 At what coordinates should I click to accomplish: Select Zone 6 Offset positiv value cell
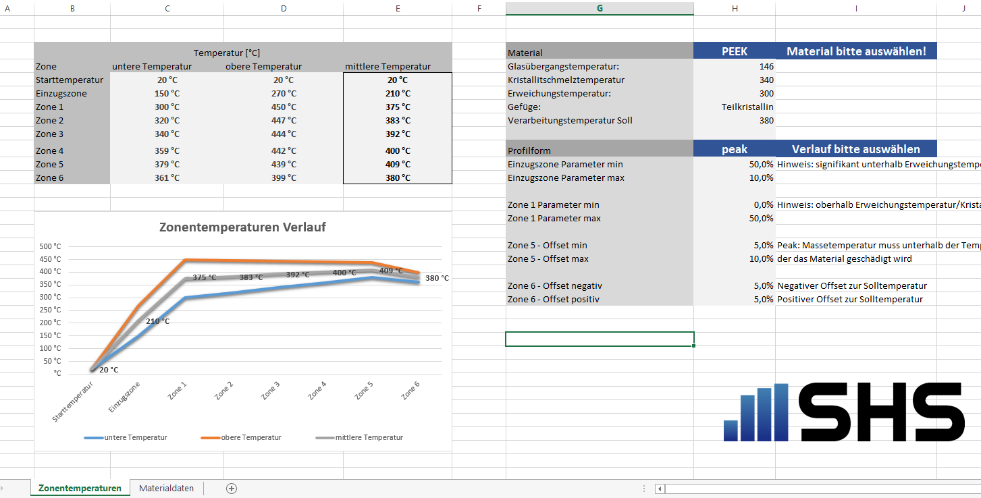tap(734, 300)
